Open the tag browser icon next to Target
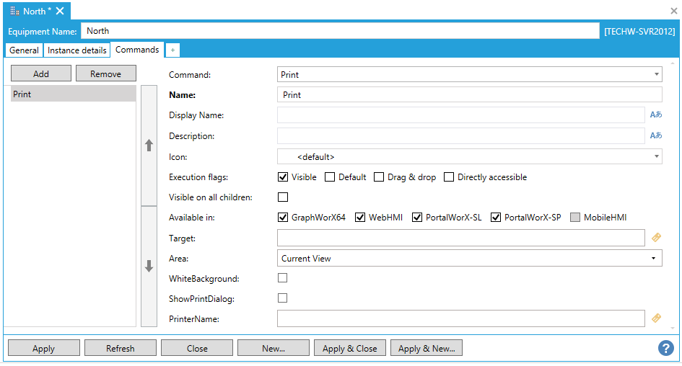Viewport: 682px width, 366px height. click(x=656, y=238)
